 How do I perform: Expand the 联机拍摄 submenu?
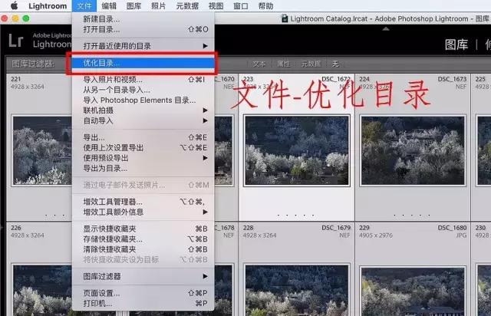tap(143, 110)
